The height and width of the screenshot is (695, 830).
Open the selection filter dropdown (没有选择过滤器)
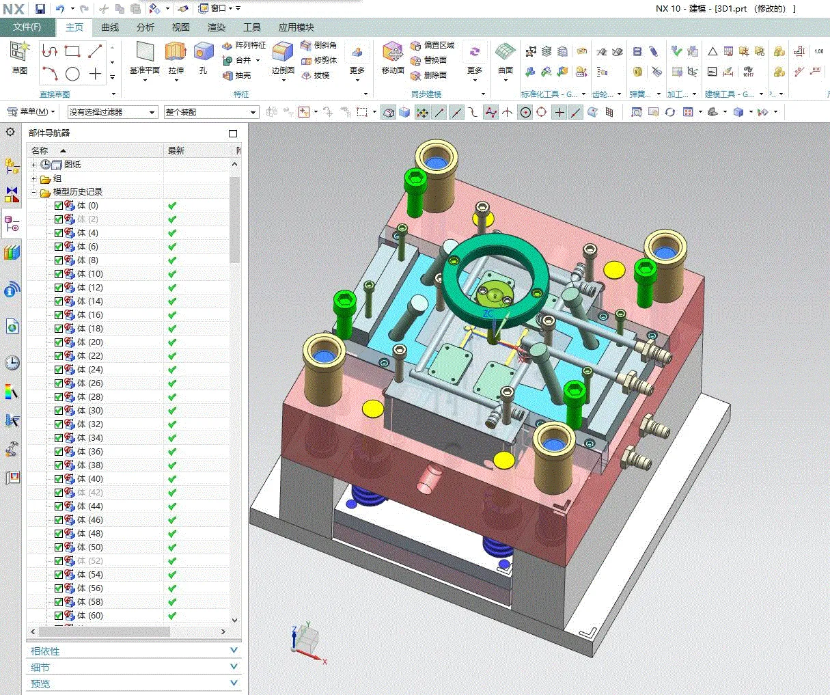pos(113,112)
